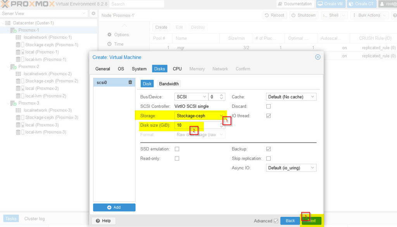397x227 pixels.
Task: Click the Proxmox-3 node icon
Action: 14,103
